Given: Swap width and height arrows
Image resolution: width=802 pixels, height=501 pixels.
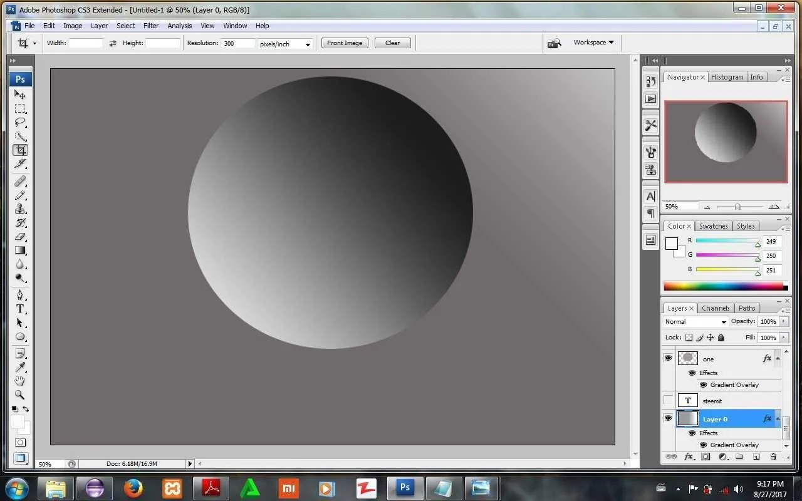Looking at the screenshot, I should coord(113,43).
